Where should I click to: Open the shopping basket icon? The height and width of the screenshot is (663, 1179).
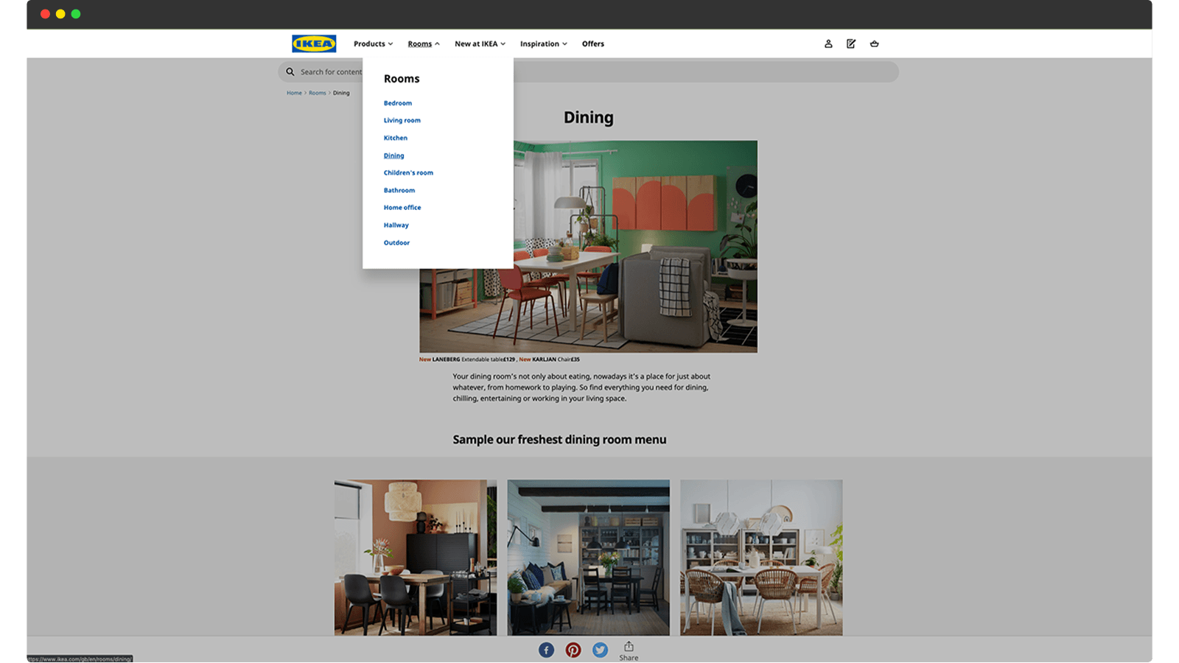coord(874,43)
